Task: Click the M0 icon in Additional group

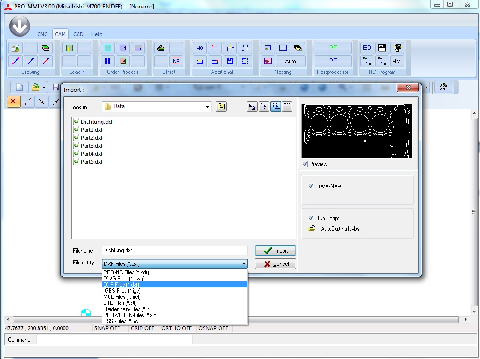Action: point(200,48)
